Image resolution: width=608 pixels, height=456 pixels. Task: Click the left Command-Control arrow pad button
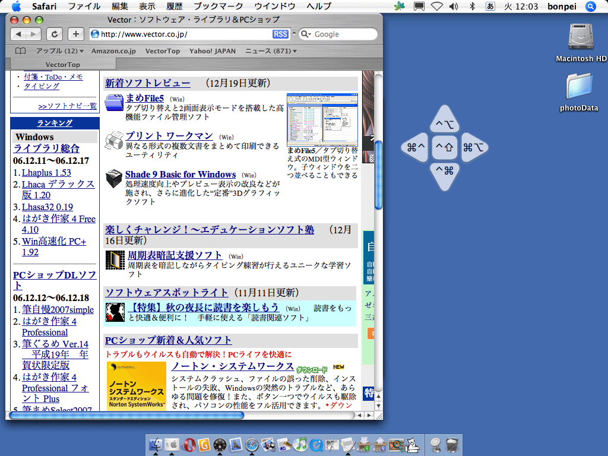tap(414, 147)
